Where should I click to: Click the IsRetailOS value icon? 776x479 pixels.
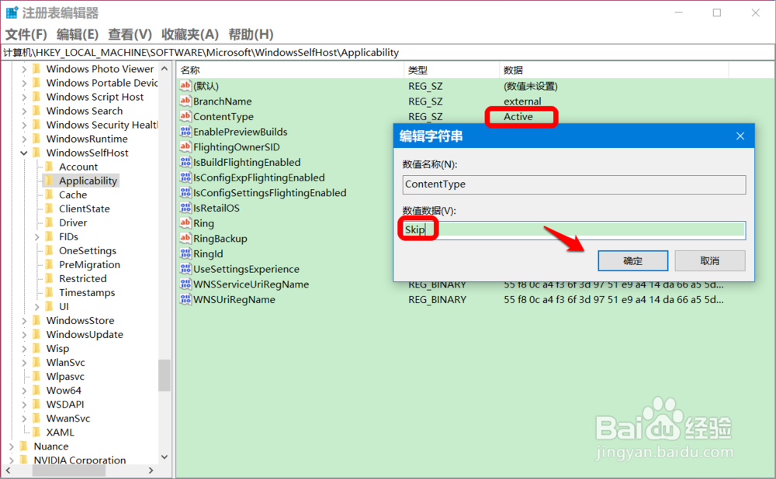(185, 208)
